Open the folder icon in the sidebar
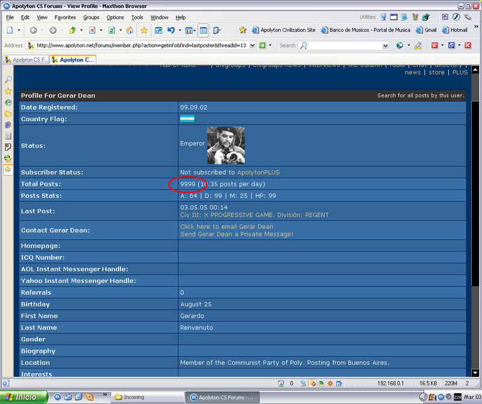 (x=8, y=113)
